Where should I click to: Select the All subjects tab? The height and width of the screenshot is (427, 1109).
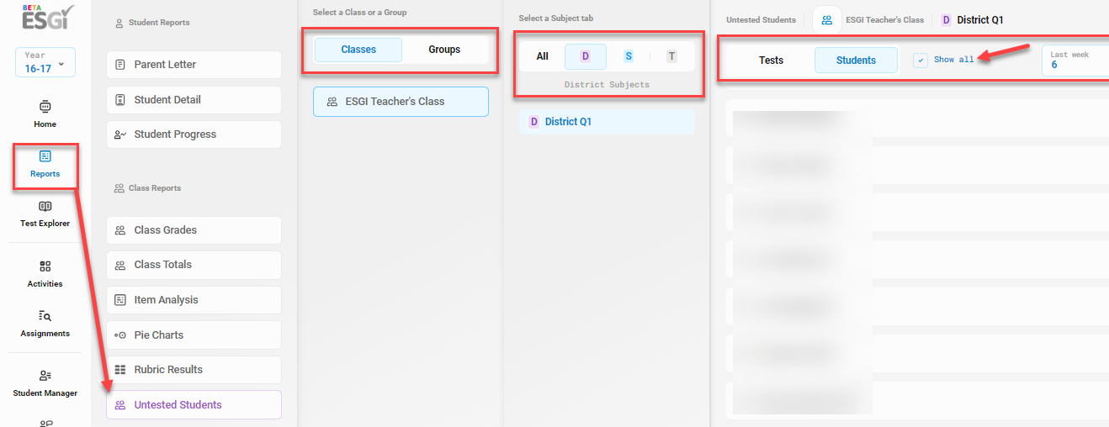tap(542, 56)
